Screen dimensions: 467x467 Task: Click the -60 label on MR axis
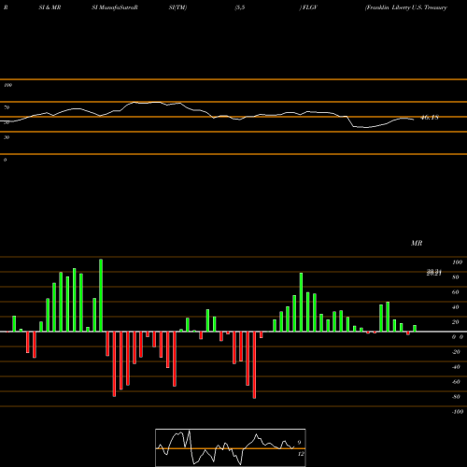[x=456, y=382]
